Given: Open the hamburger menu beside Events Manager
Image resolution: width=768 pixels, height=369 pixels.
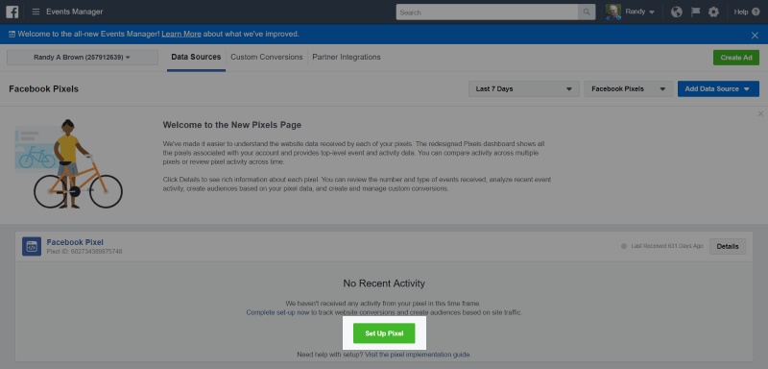Looking at the screenshot, I should (x=36, y=12).
